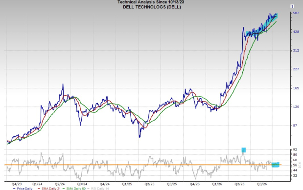The height and width of the screenshot is (190, 303).
Task: Select the SMA Daily 21 legend entry
Action: tap(49, 189)
